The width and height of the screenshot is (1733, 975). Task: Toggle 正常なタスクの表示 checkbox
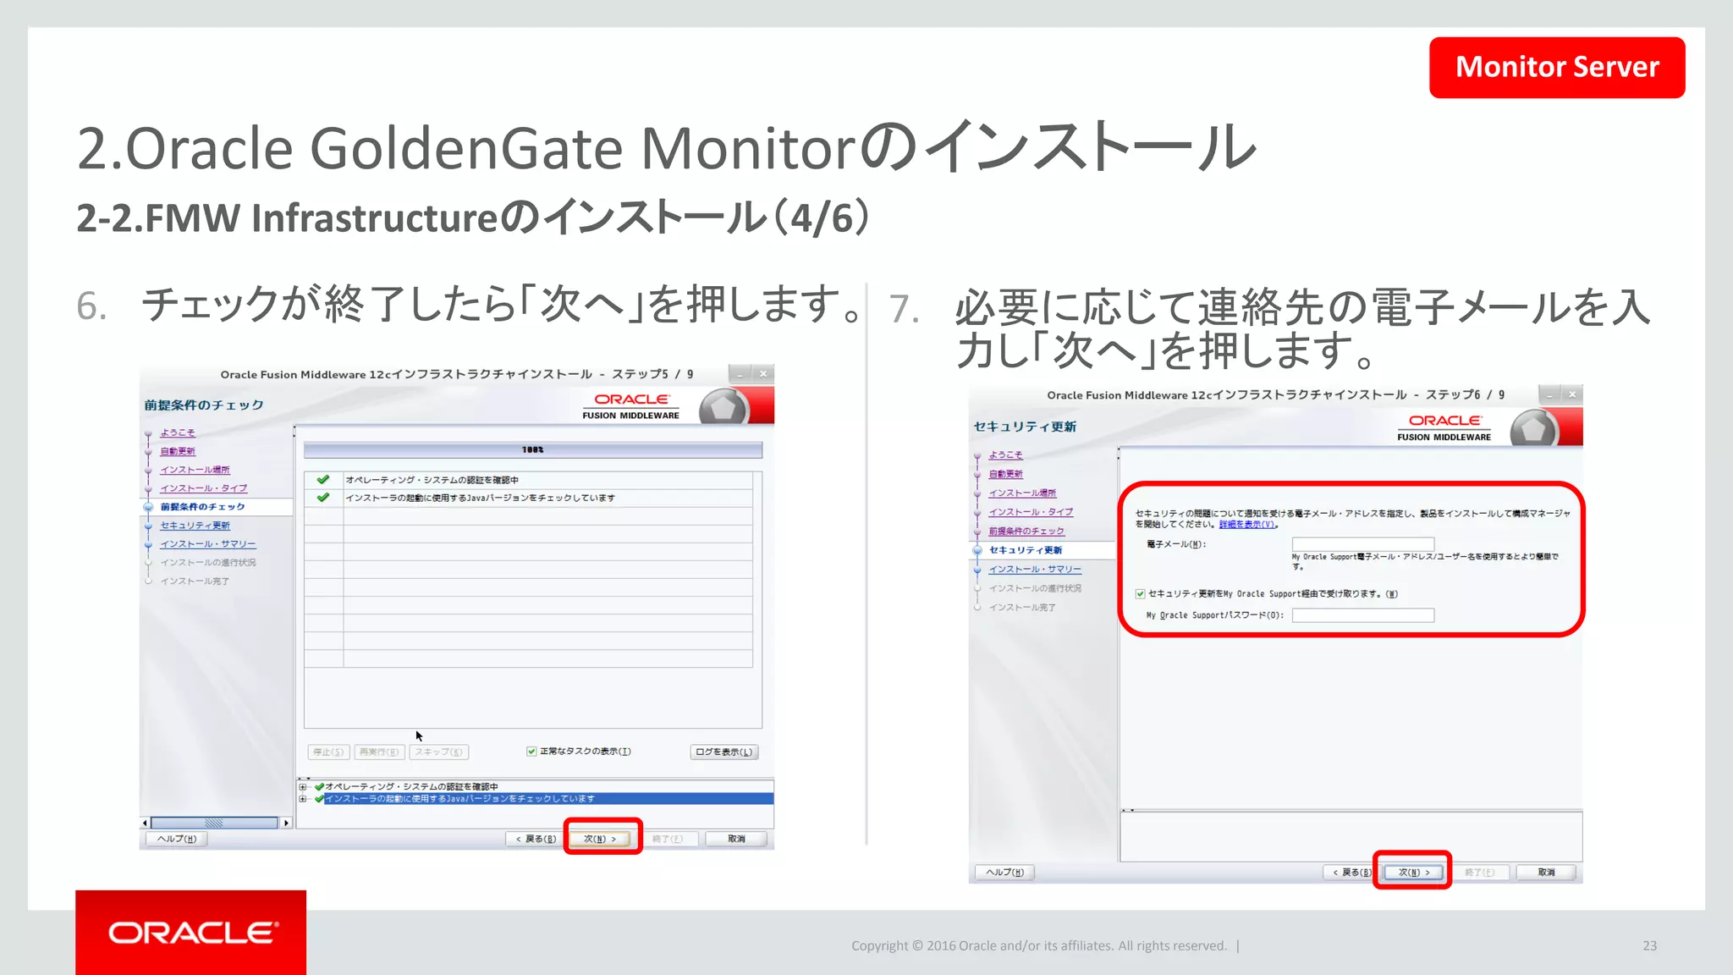531,752
